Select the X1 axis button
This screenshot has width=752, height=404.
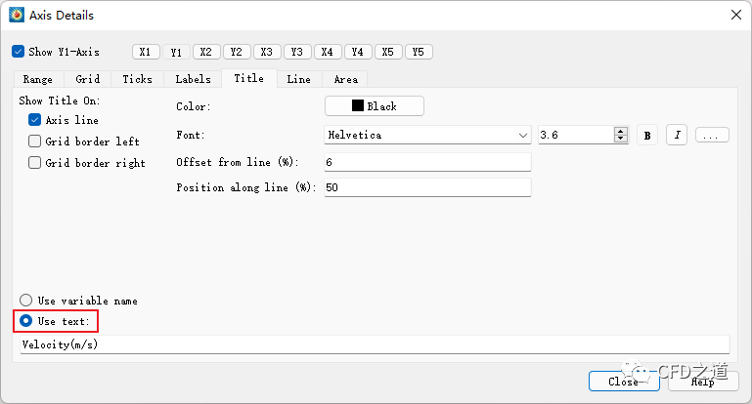[x=146, y=52]
